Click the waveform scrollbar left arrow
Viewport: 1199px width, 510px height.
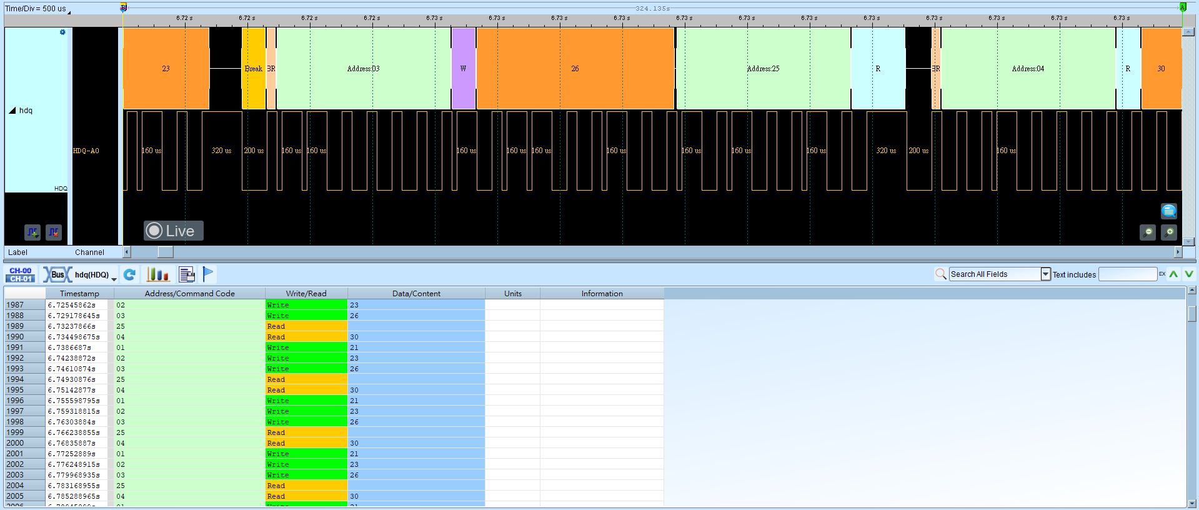[x=127, y=252]
